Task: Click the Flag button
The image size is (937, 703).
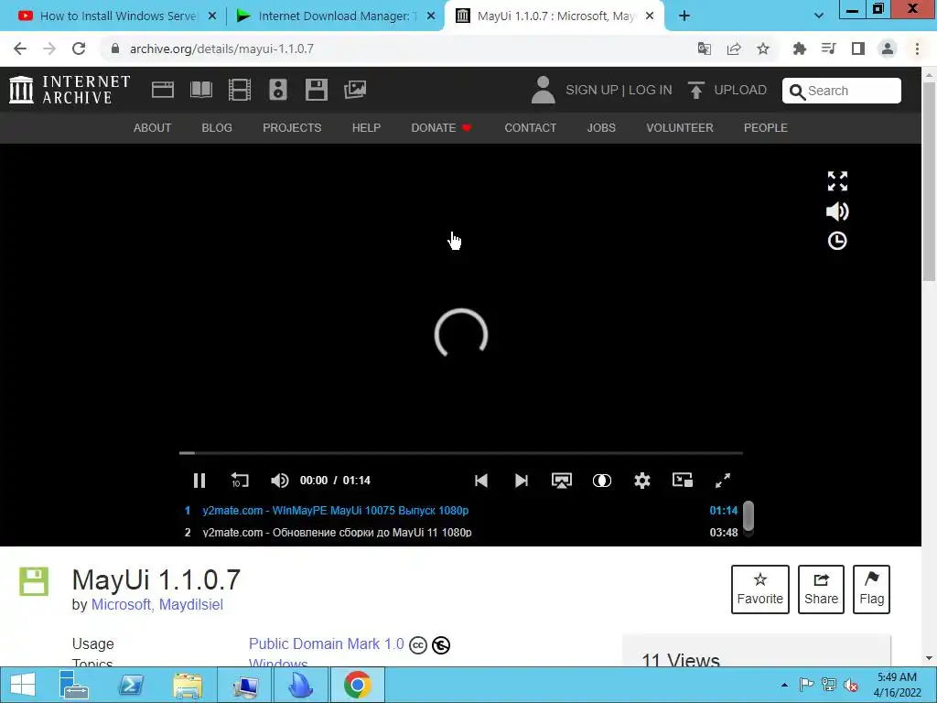Action: (871, 589)
